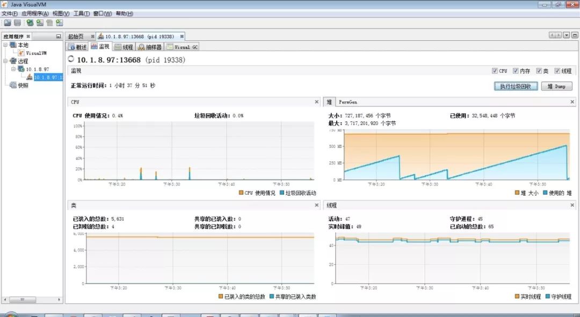The width and height of the screenshot is (580, 317).
Task: Close the 线程 chart panel
Action: [x=572, y=205]
